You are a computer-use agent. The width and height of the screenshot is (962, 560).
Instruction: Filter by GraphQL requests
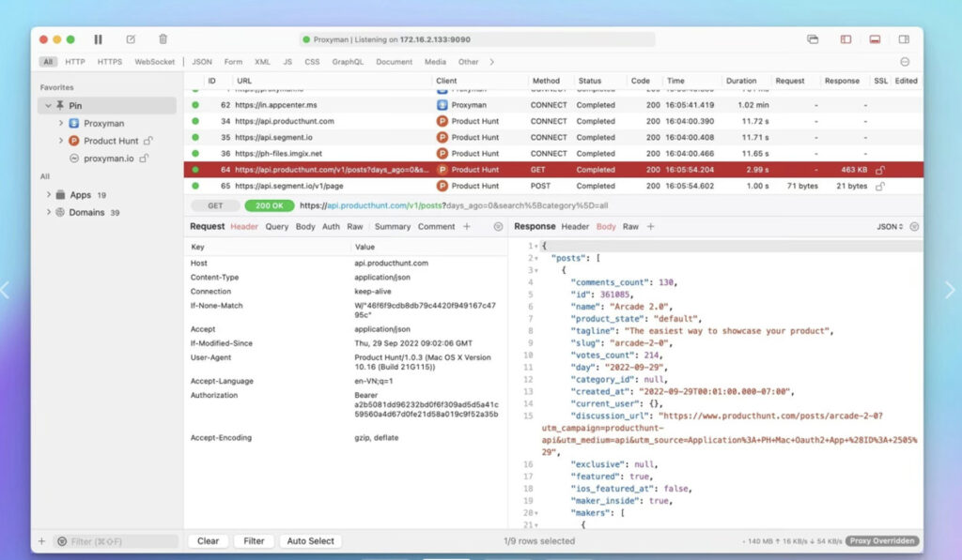point(348,62)
